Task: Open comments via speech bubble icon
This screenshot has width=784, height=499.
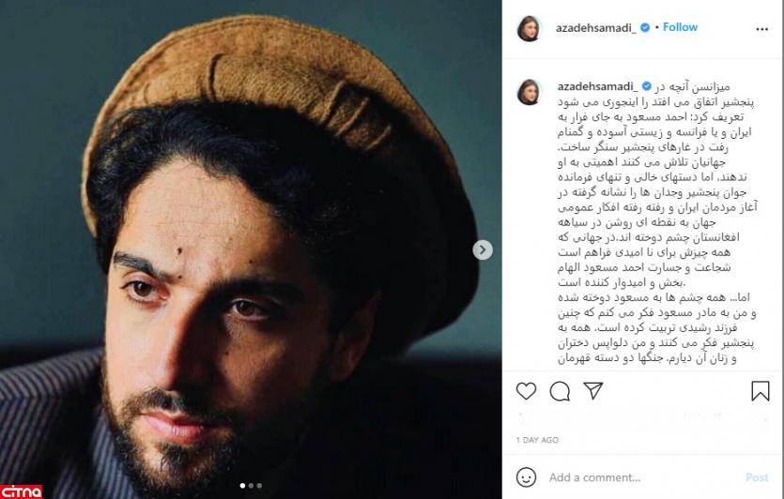Action: click(560, 391)
